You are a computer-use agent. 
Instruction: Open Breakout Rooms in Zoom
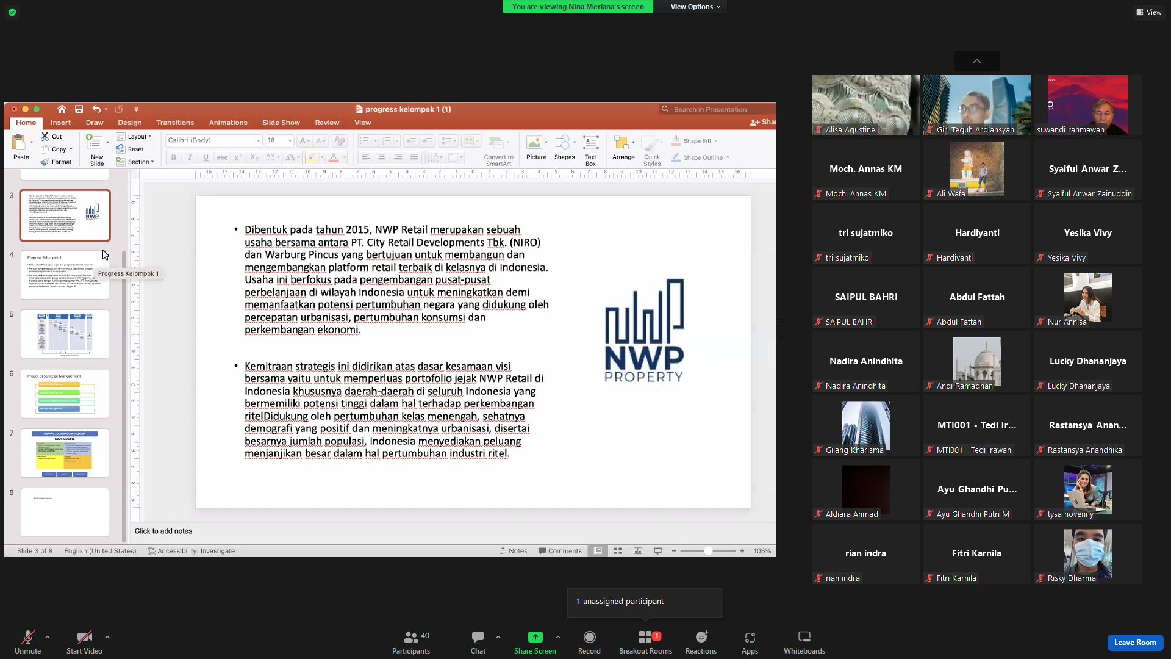click(x=645, y=643)
